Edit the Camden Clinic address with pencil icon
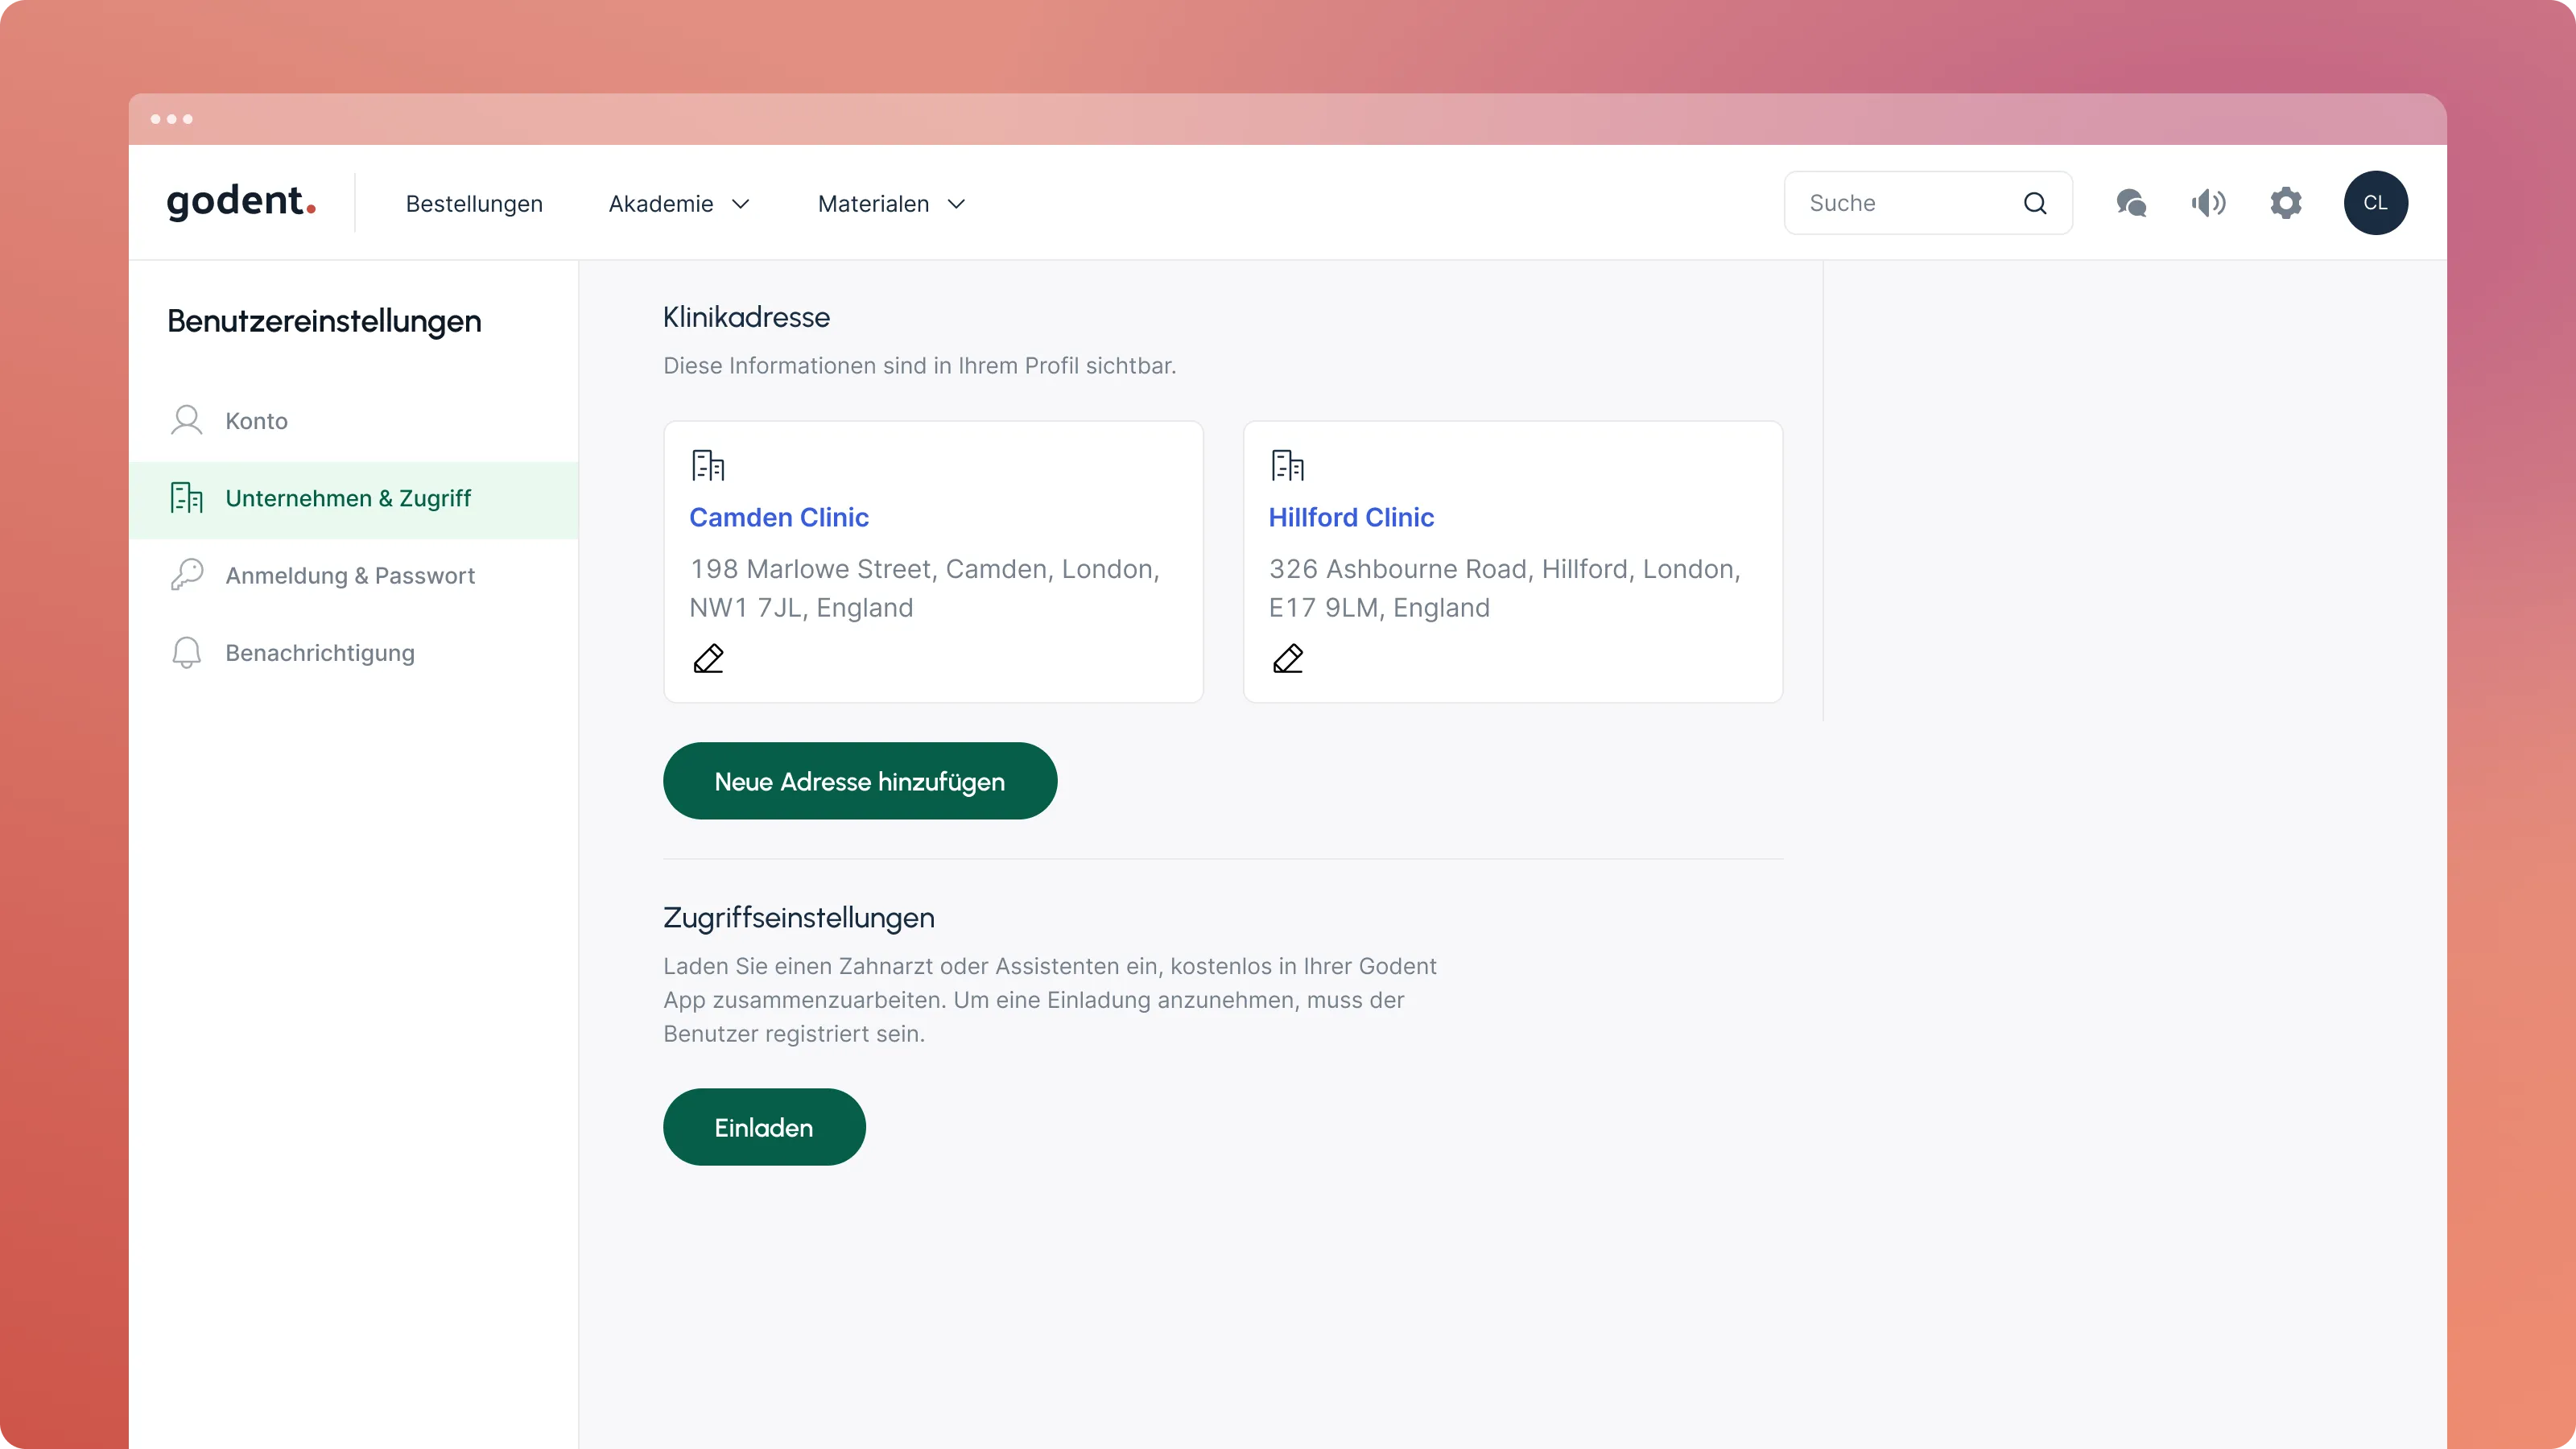 click(708, 659)
